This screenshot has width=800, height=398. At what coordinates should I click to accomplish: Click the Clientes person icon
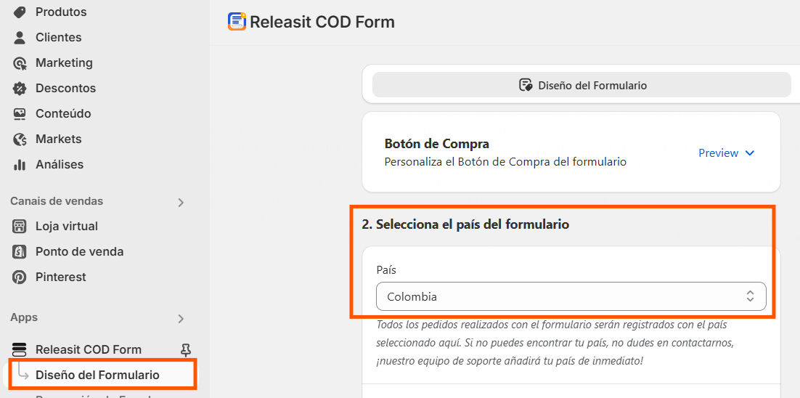click(20, 38)
